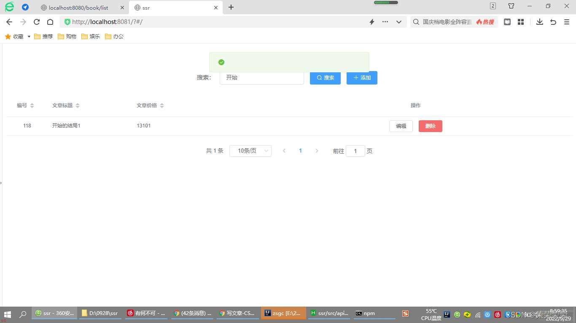Click the 前往 page jump input
576x323 pixels.
355,151
